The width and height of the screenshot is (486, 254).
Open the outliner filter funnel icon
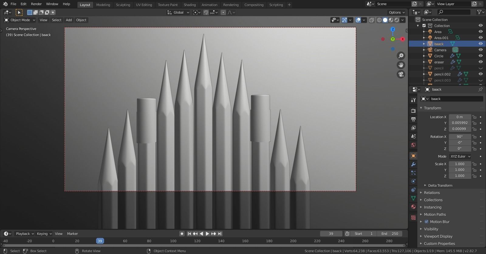click(x=479, y=12)
